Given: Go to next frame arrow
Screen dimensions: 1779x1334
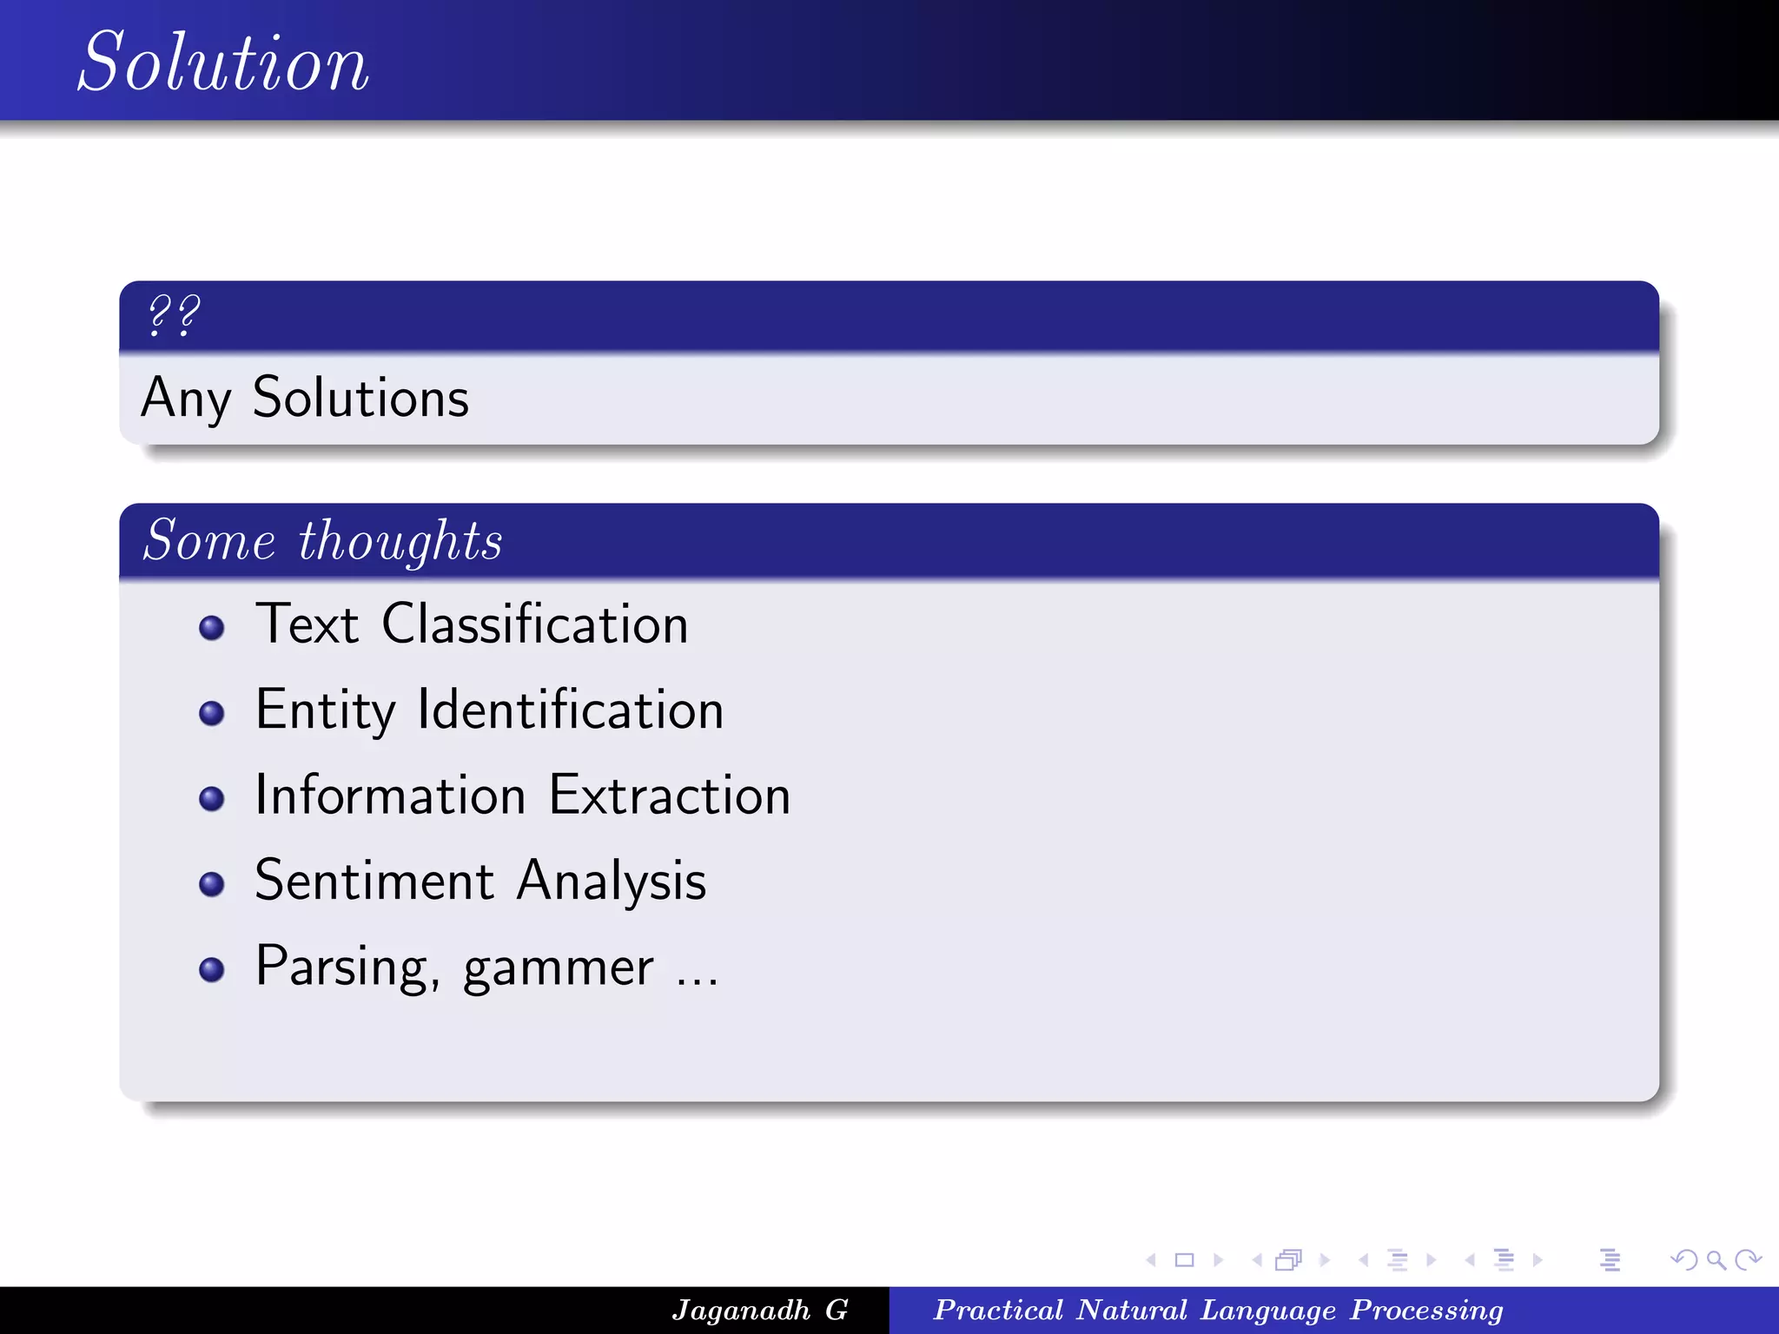Looking at the screenshot, I should pyautogui.click(x=1325, y=1259).
